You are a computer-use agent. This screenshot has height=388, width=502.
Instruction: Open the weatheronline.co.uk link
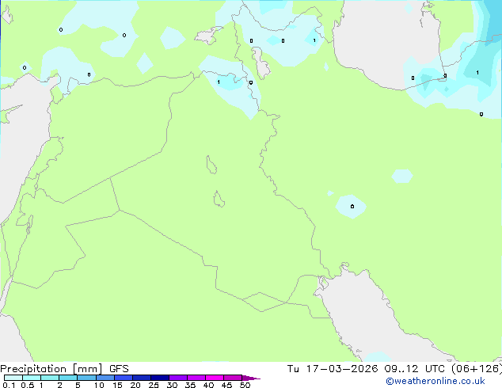tap(435, 381)
